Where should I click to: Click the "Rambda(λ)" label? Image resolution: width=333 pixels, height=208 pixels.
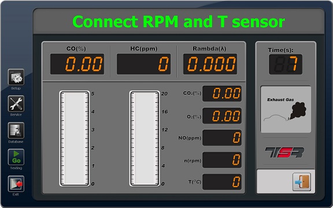tap(209, 49)
